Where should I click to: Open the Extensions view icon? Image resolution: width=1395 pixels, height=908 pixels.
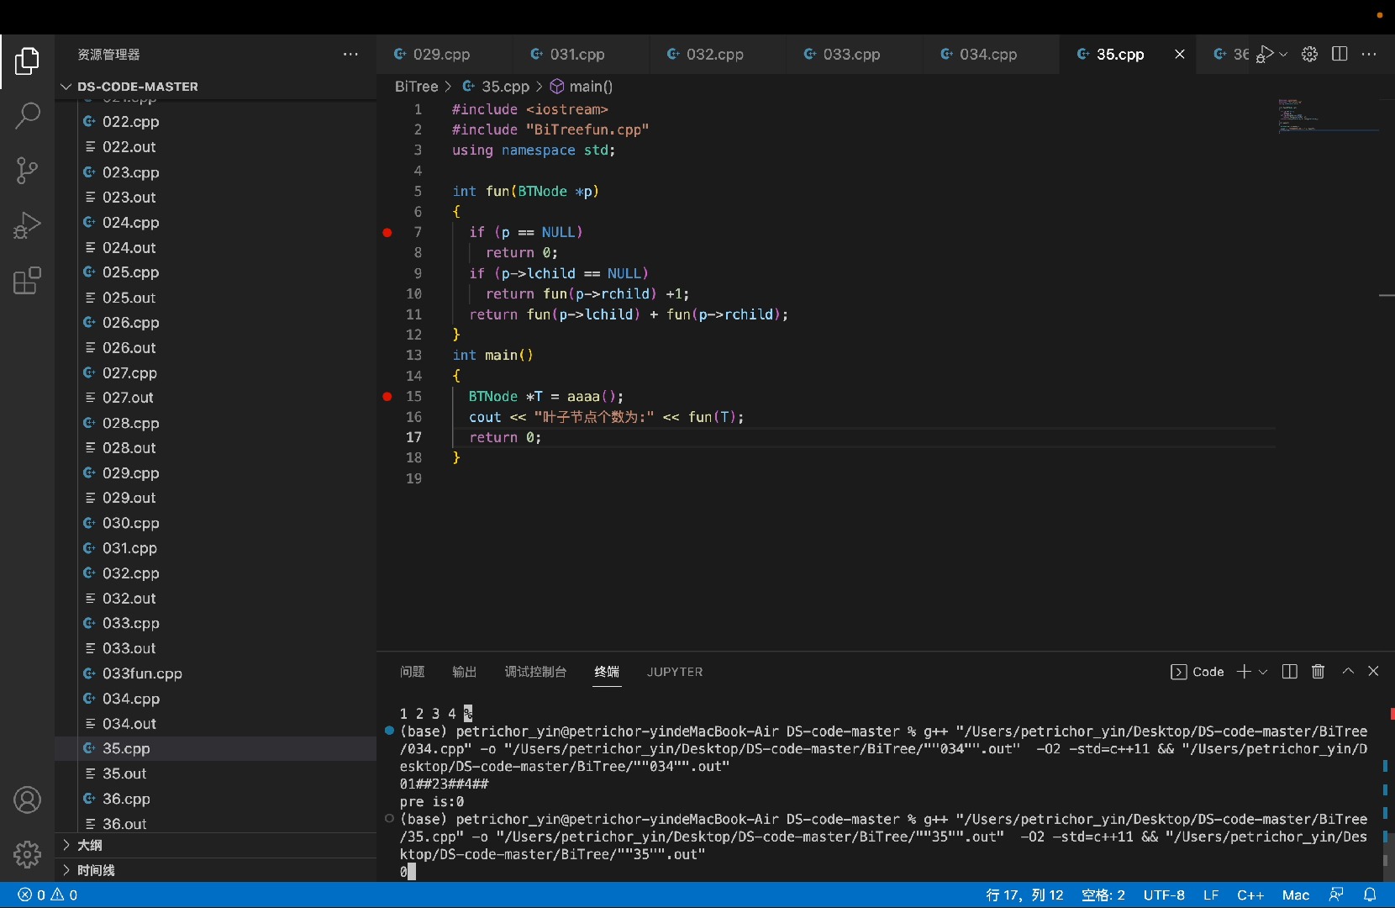(x=27, y=281)
